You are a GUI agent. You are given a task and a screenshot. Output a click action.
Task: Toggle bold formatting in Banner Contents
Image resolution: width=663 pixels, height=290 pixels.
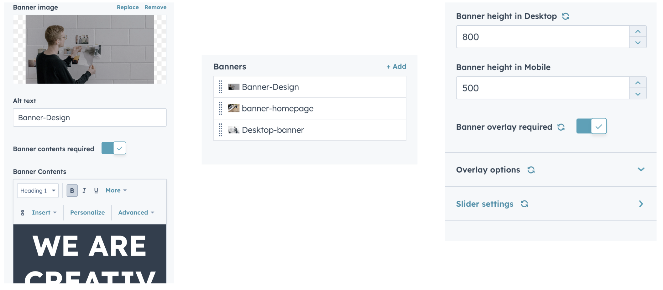72,190
